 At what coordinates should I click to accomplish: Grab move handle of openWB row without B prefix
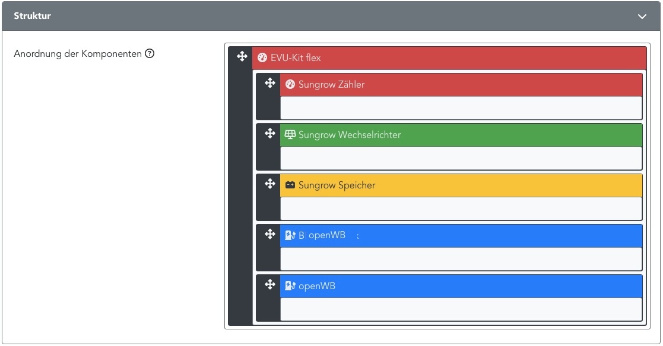click(x=269, y=284)
